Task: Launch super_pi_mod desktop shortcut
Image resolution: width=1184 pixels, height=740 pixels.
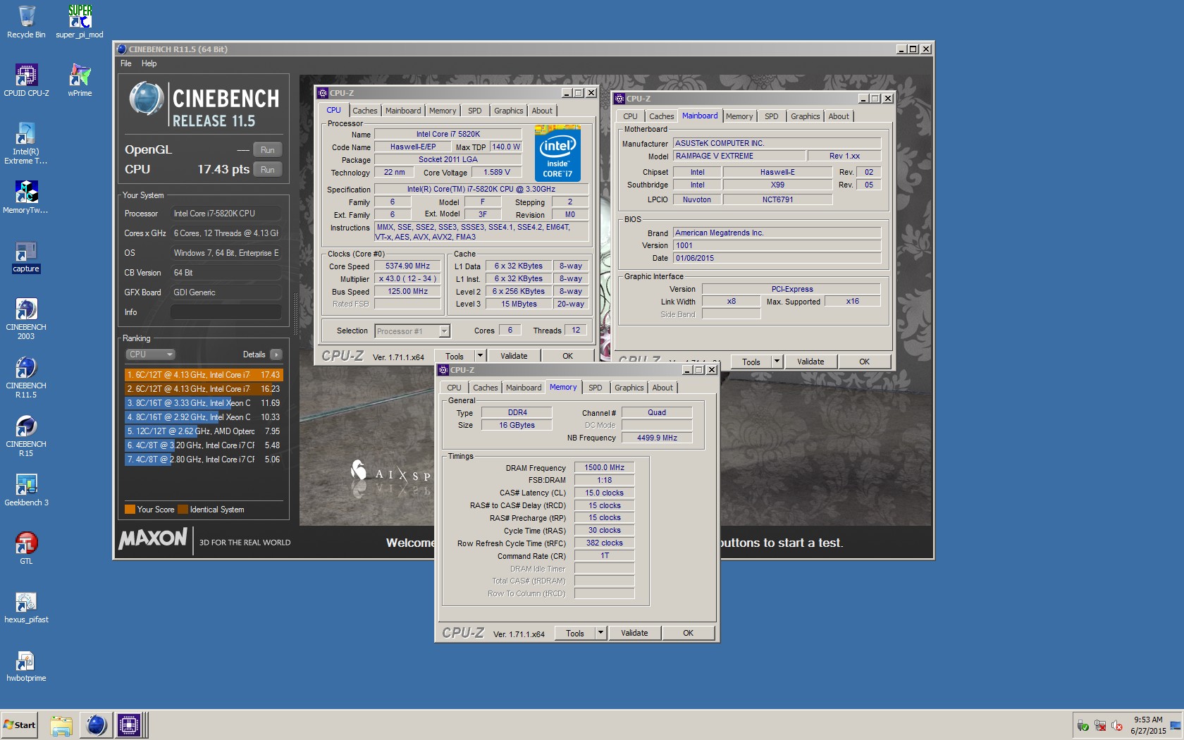Action: [x=80, y=21]
